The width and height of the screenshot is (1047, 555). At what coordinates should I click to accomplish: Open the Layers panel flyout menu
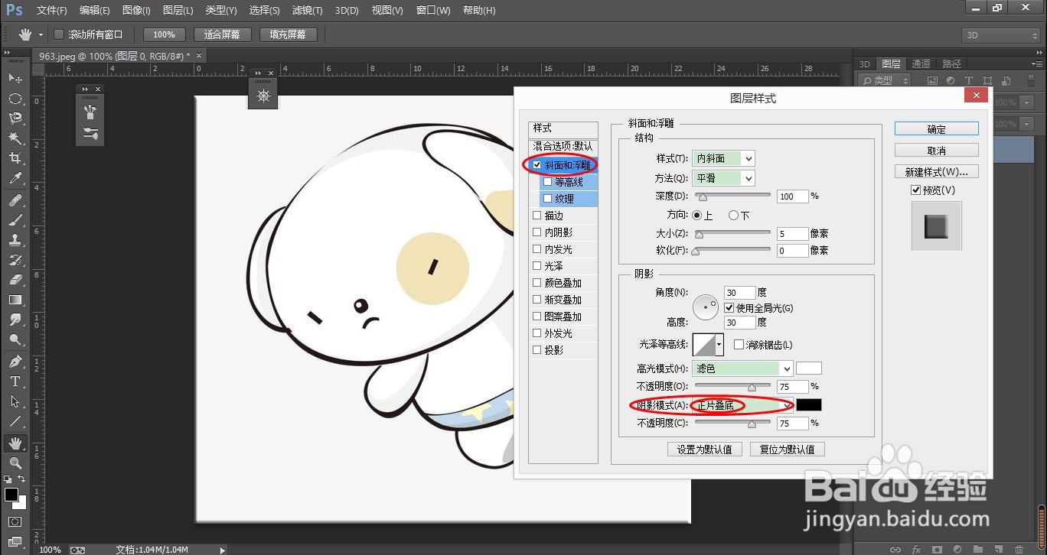click(1036, 63)
